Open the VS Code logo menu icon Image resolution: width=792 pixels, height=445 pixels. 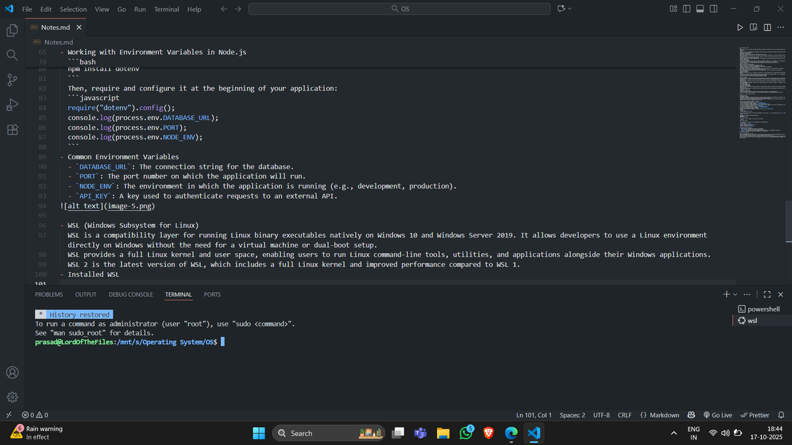click(x=9, y=9)
